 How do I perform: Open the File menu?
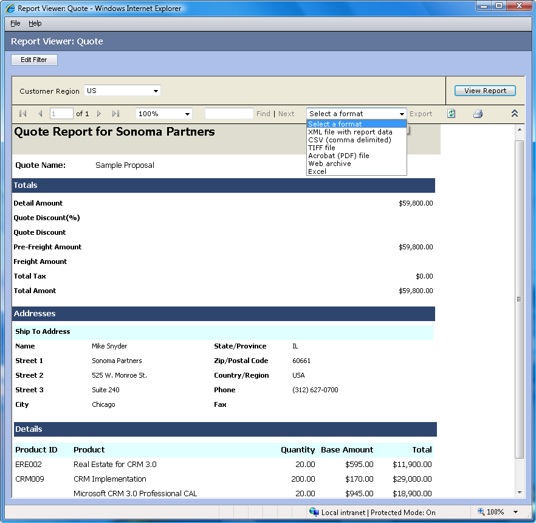(x=15, y=23)
